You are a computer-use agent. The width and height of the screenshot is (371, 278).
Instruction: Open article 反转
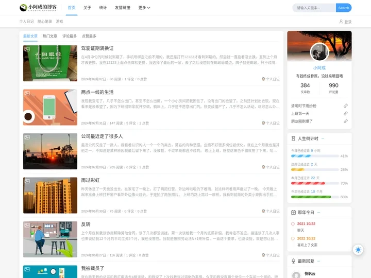[86, 224]
